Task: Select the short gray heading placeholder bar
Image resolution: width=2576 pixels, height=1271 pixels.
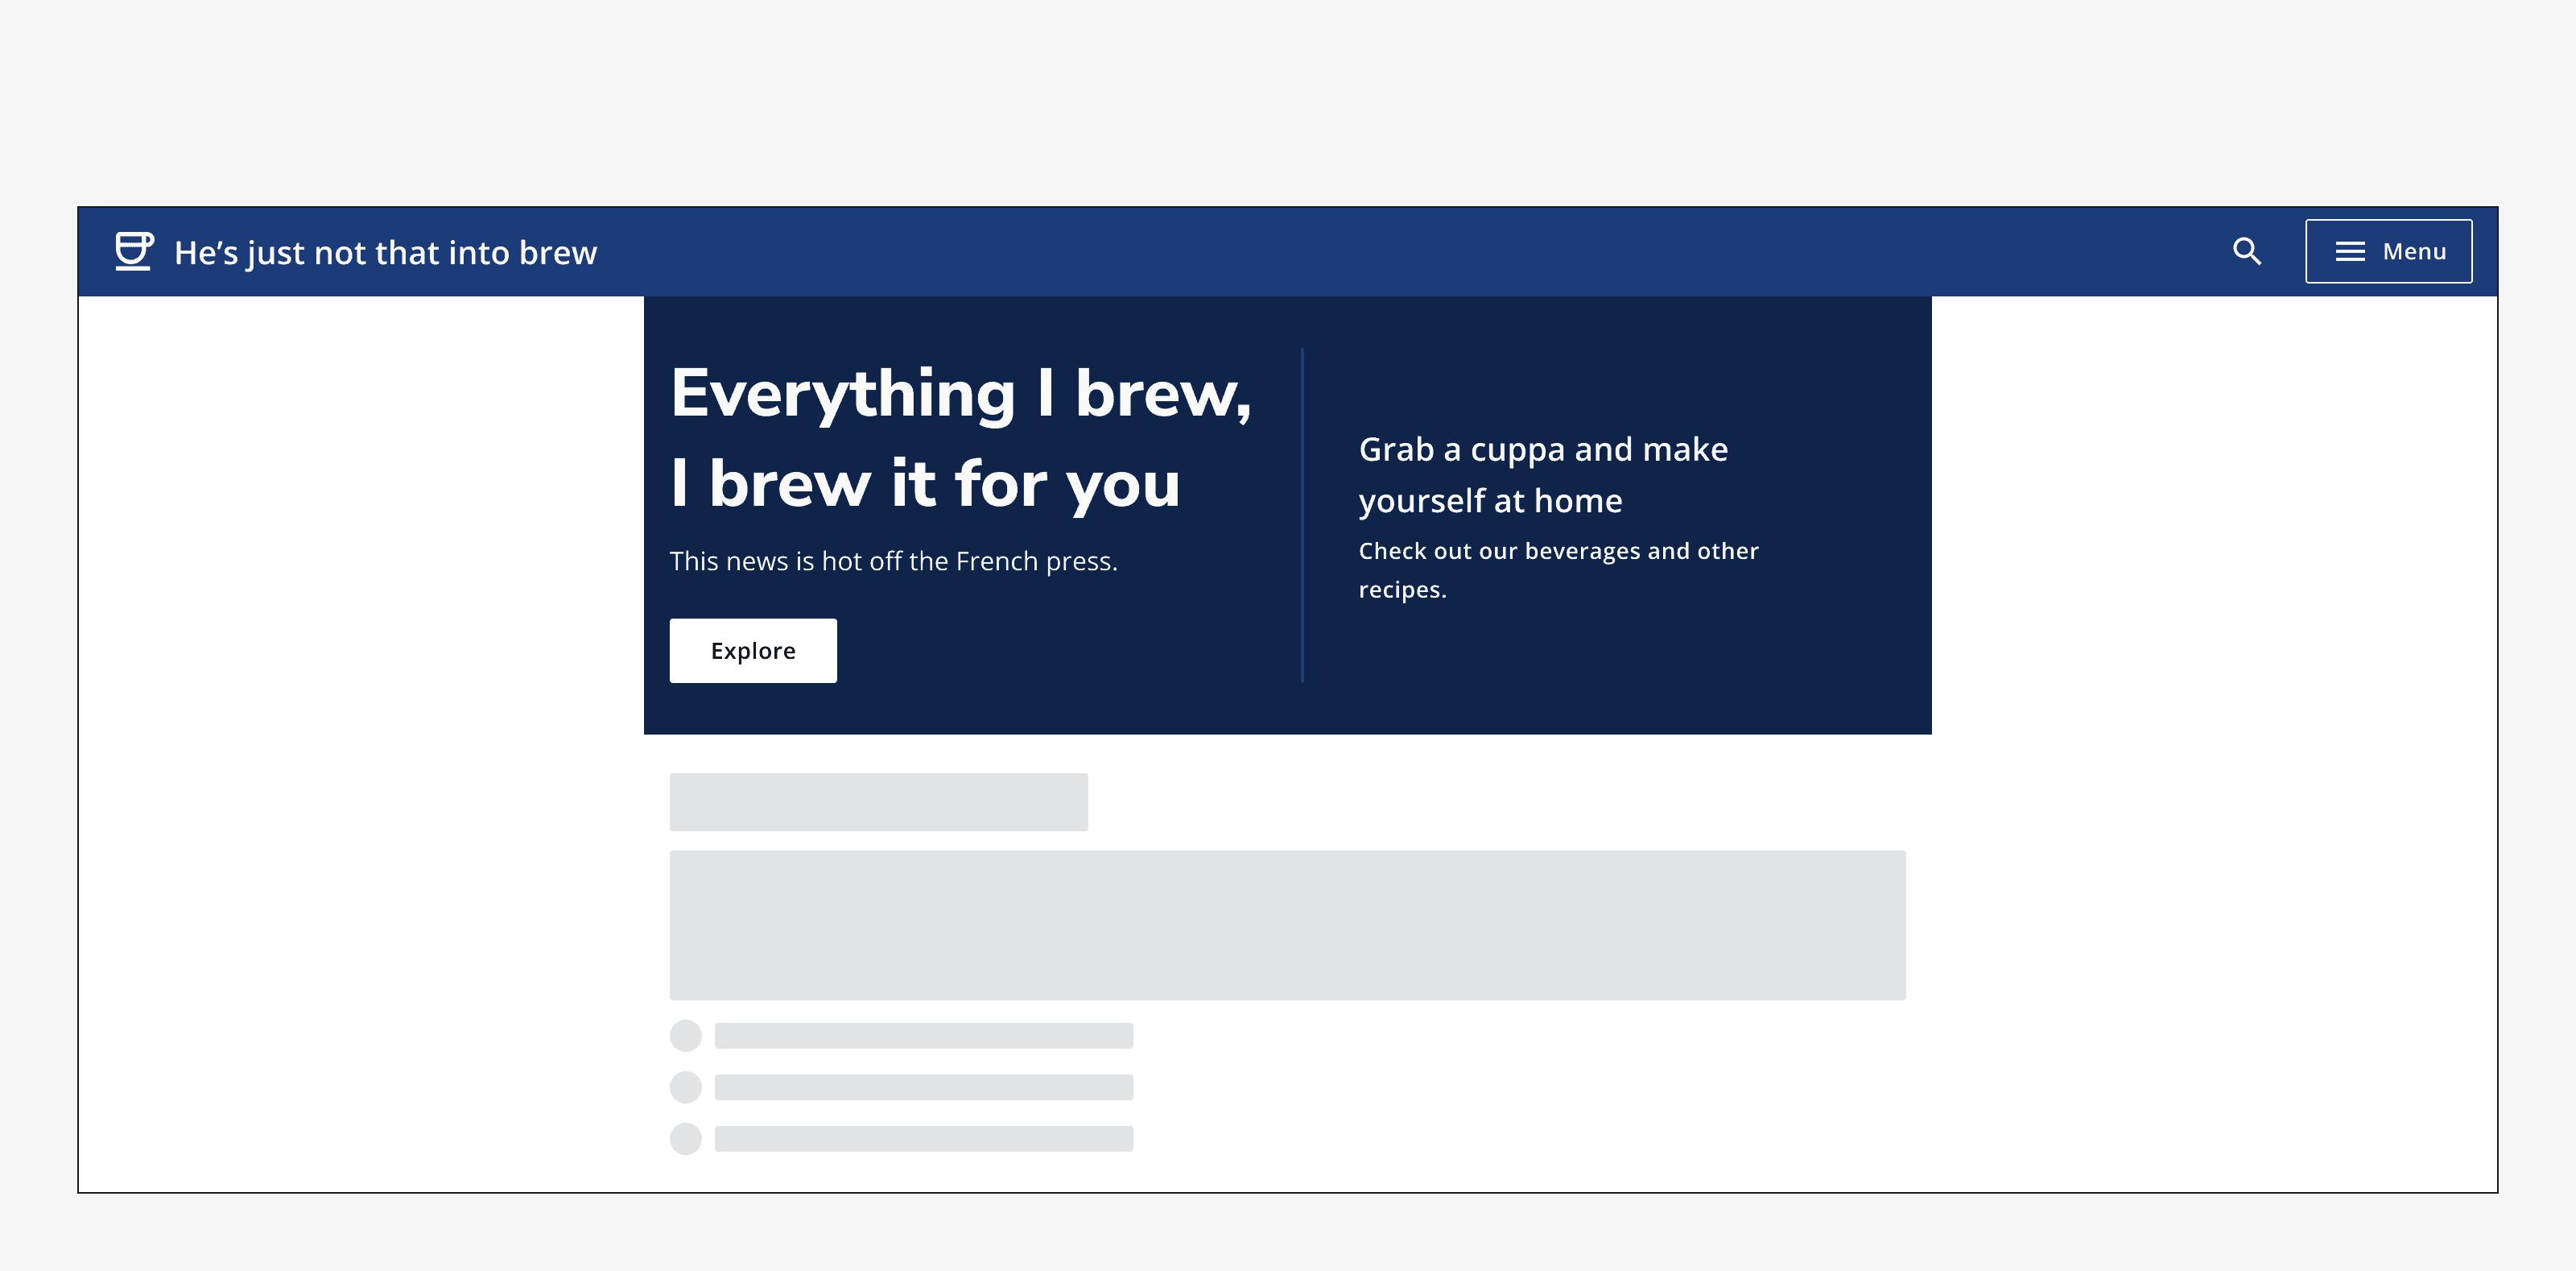Action: click(880, 801)
